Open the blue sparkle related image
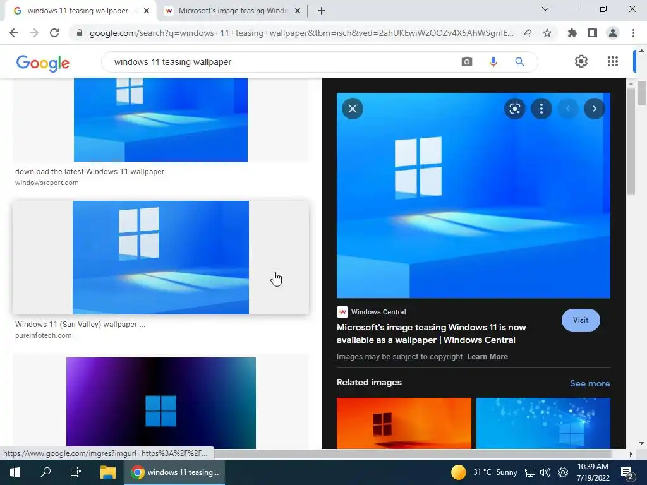647x485 pixels. 543,423
